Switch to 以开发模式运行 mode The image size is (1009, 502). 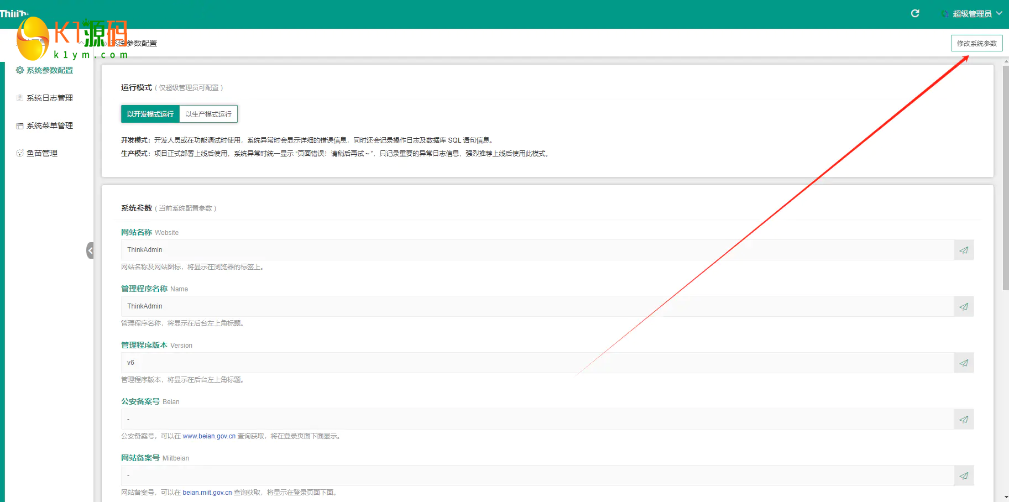150,114
